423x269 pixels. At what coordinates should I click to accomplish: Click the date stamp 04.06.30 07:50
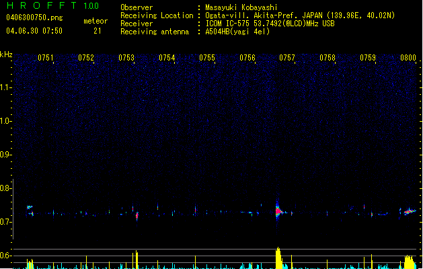[x=34, y=31]
